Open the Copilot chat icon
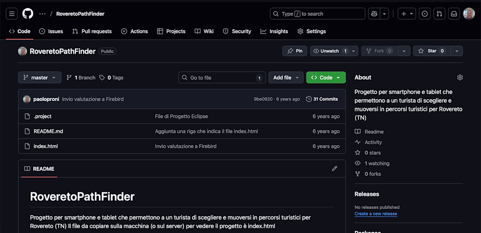Screen dimensions: 481x233 tap(374, 14)
